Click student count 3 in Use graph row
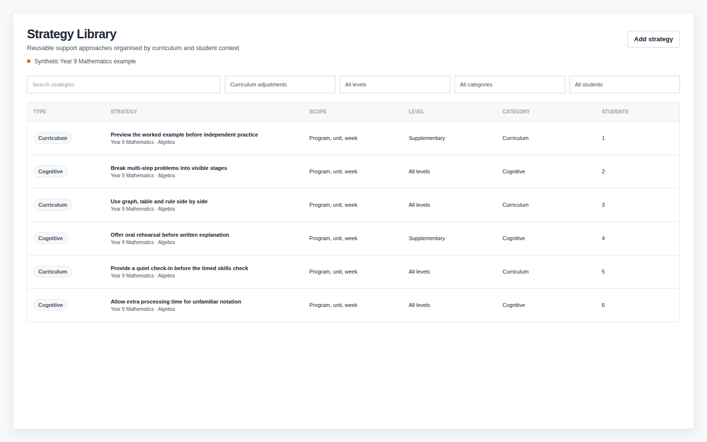The image size is (707, 442). tap(603, 205)
